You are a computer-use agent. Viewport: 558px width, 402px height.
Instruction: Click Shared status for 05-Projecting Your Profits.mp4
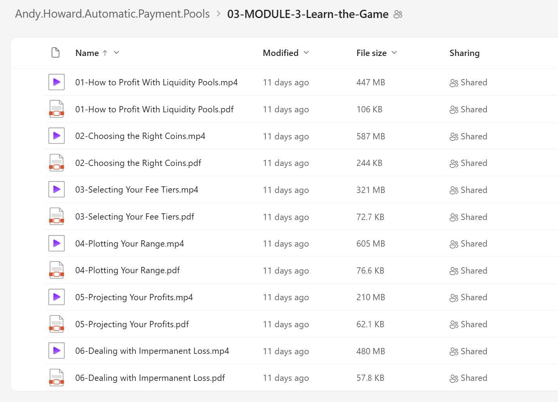[x=468, y=297]
